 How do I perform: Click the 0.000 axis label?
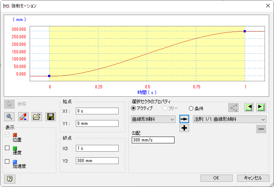pos(21,74)
